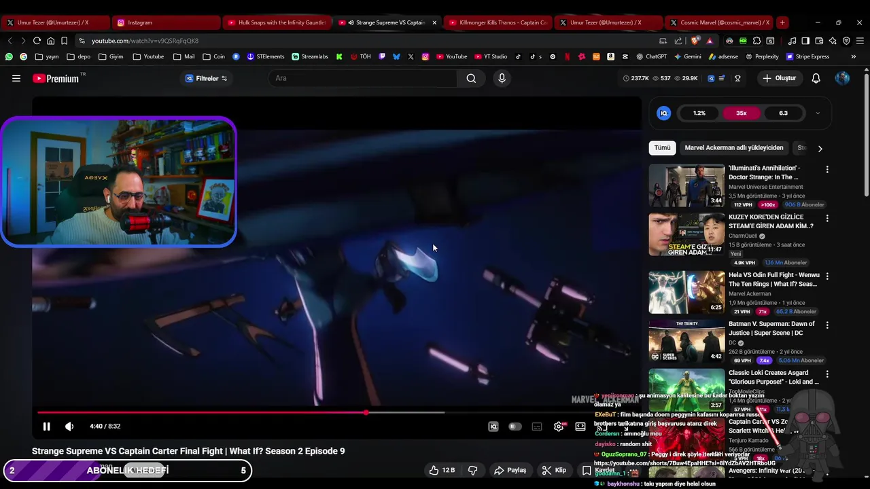Start voice search with microphone icon

502,78
